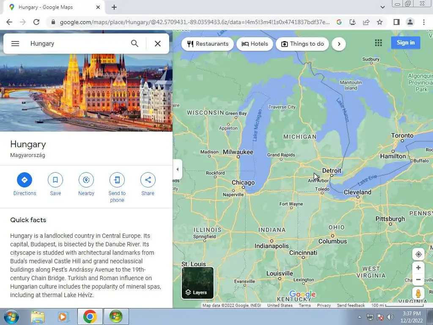Screen dimensions: 433x325
Task: Click the Directions icon button
Action: click(x=25, y=180)
